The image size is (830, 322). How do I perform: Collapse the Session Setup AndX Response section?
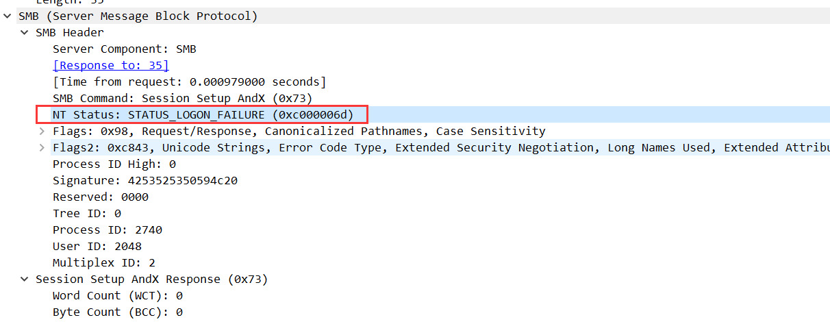pos(24,279)
